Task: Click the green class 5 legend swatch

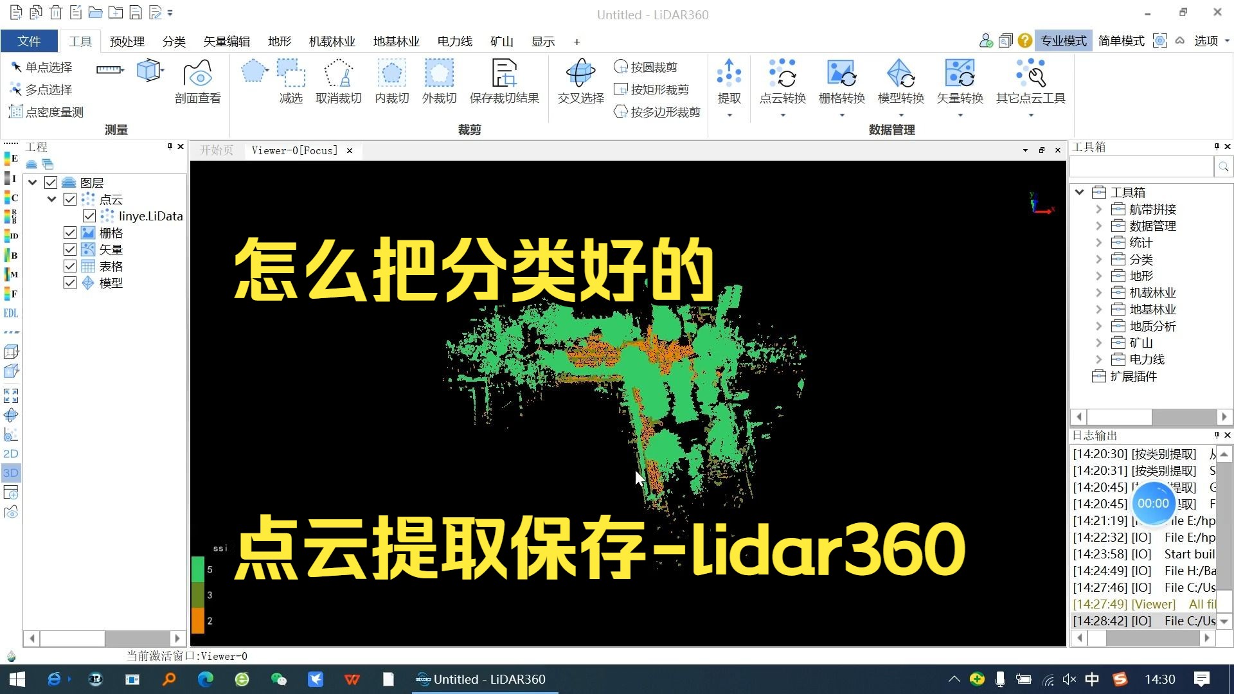Action: click(198, 569)
